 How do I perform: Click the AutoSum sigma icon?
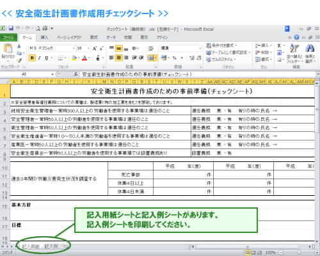[279, 45]
